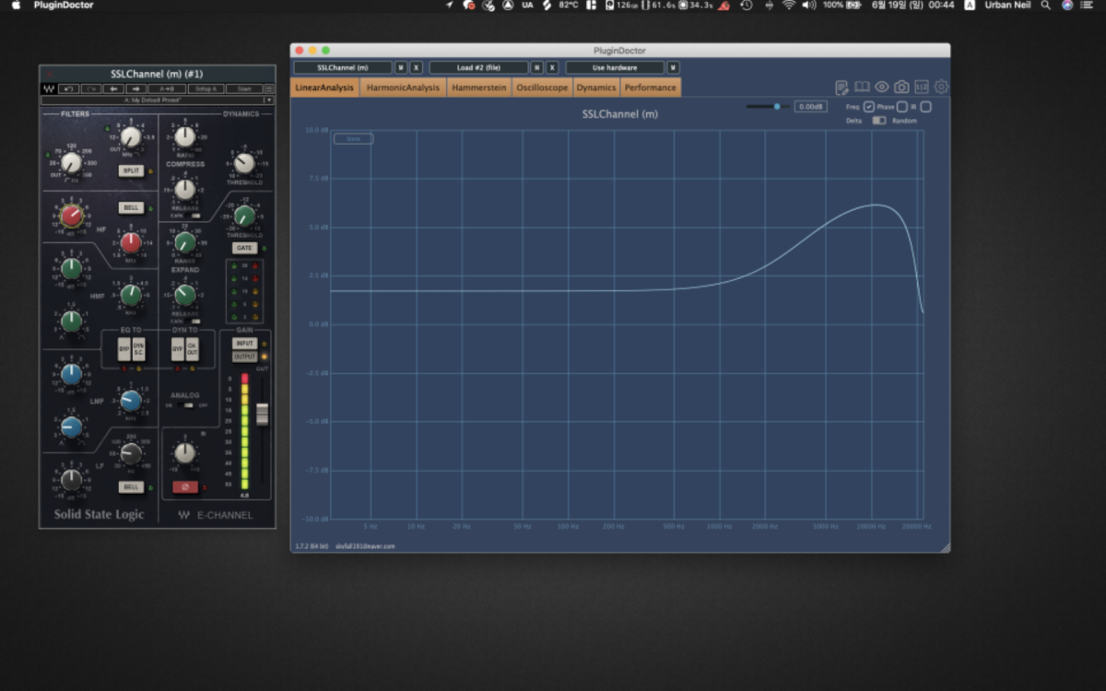Click the level slider next to 0.00dB
This screenshot has height=691, width=1106.
(768, 107)
